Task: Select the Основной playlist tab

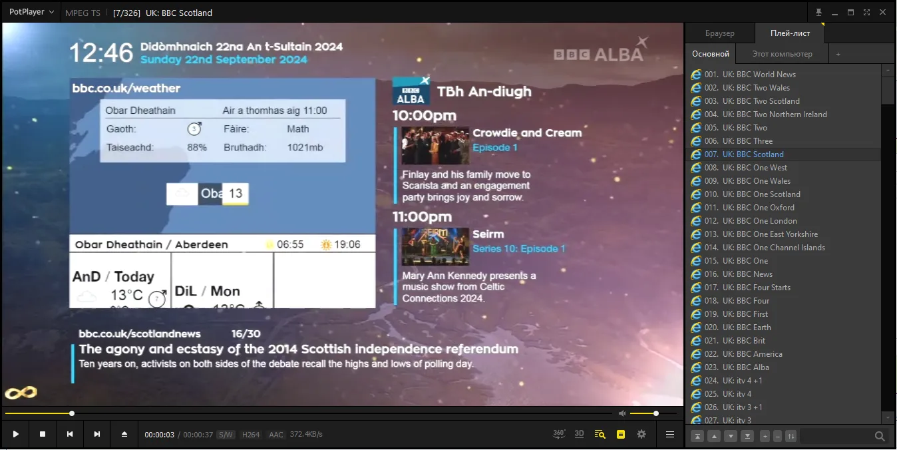Action: [711, 54]
